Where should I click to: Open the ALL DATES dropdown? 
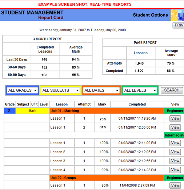pyautogui.click(x=101, y=90)
